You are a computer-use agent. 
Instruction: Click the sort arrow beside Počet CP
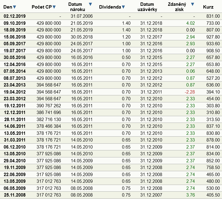54,7
